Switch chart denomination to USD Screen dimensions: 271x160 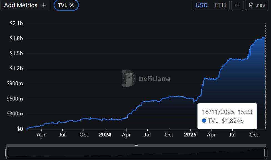click(201, 5)
